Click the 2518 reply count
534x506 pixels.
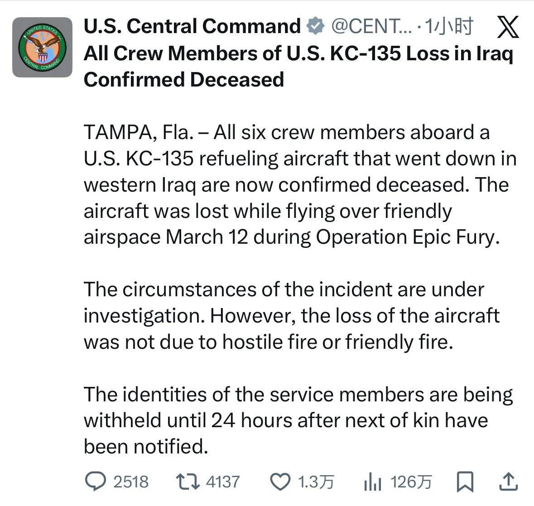[131, 482]
